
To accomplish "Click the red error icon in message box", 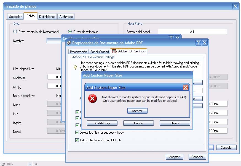I will coord(93,99).
